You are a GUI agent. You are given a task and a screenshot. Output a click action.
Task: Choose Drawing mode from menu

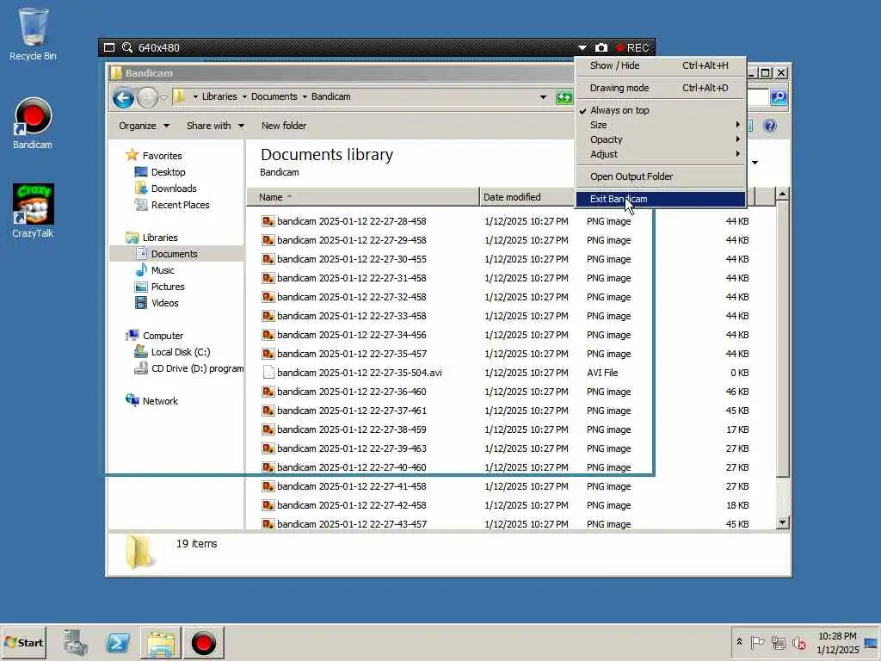[661, 89]
